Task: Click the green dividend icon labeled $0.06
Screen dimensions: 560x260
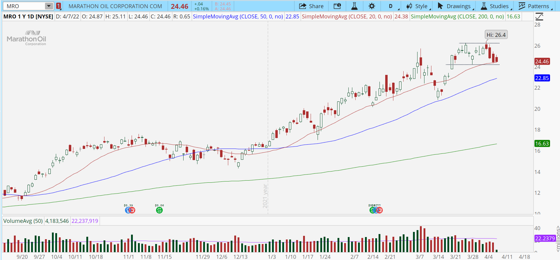Action: pos(159,210)
